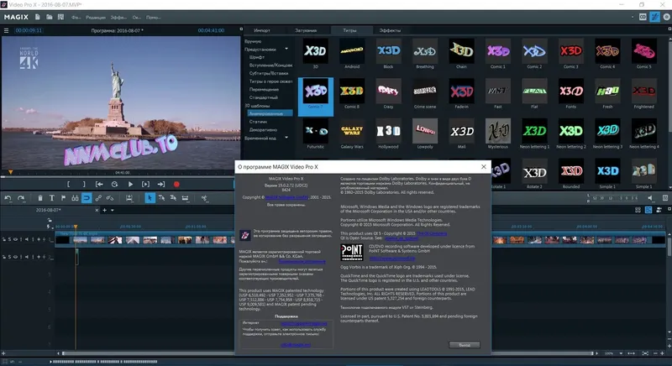Mute track 2 speaker icon
This screenshot has height=366, width=672.
[27, 257]
